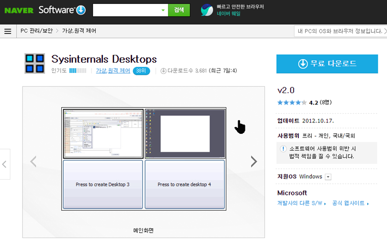Click the star rating icons
Image resolution: width=387 pixels, height=241 pixels.
(x=292, y=102)
